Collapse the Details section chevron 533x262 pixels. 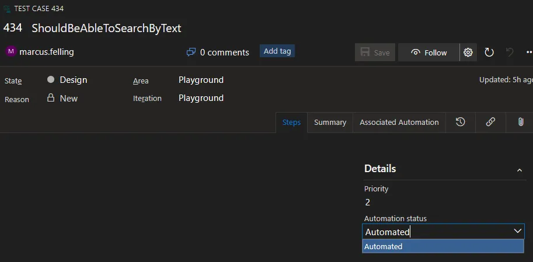[x=520, y=170]
